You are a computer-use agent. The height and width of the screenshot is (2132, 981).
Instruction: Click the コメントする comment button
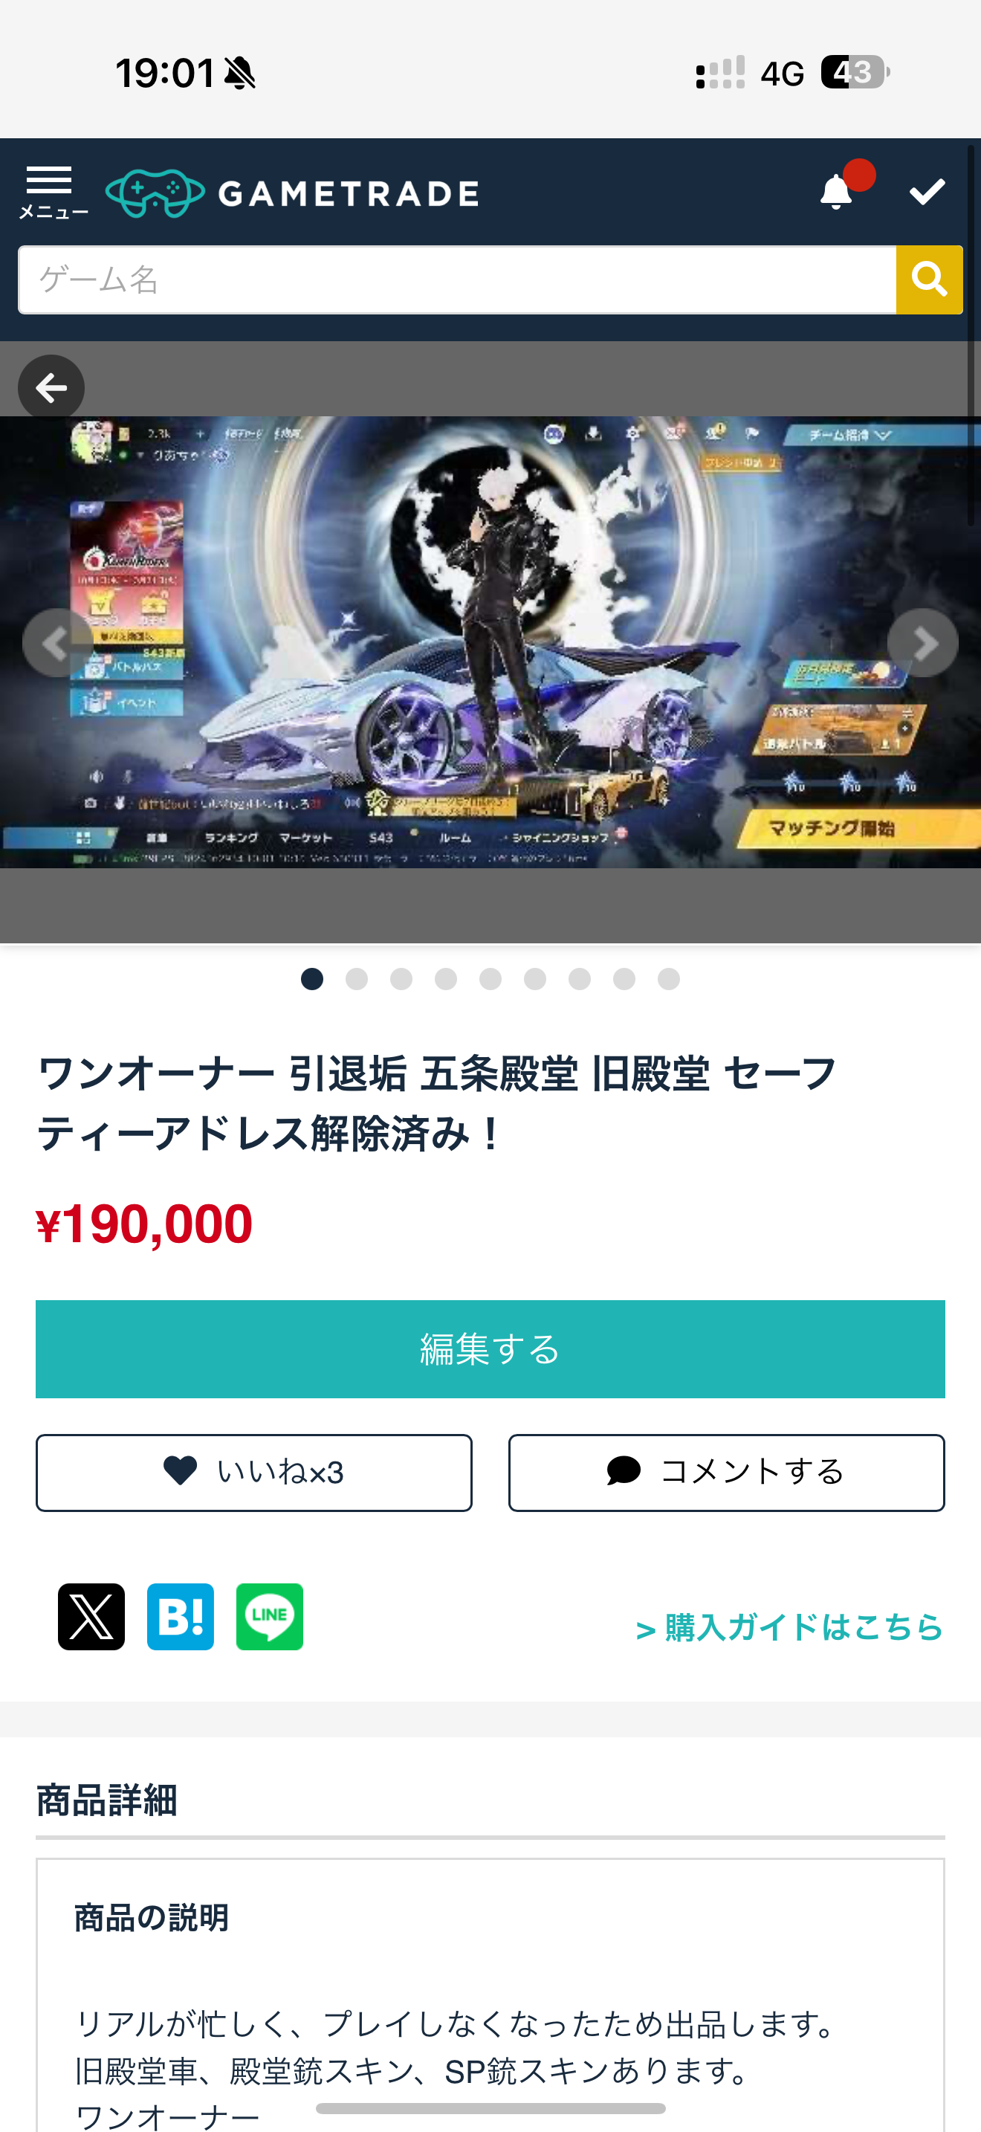coord(726,1473)
